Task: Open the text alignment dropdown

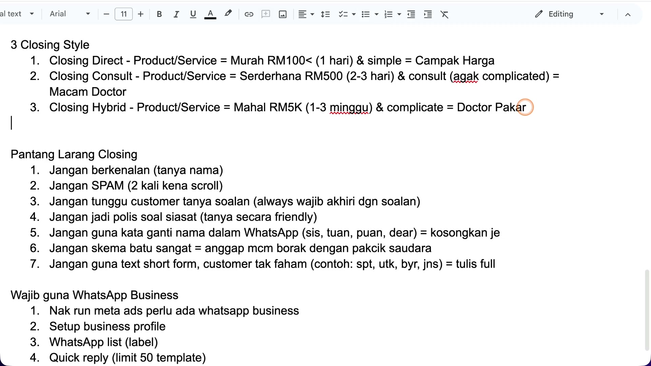Action: (306, 14)
